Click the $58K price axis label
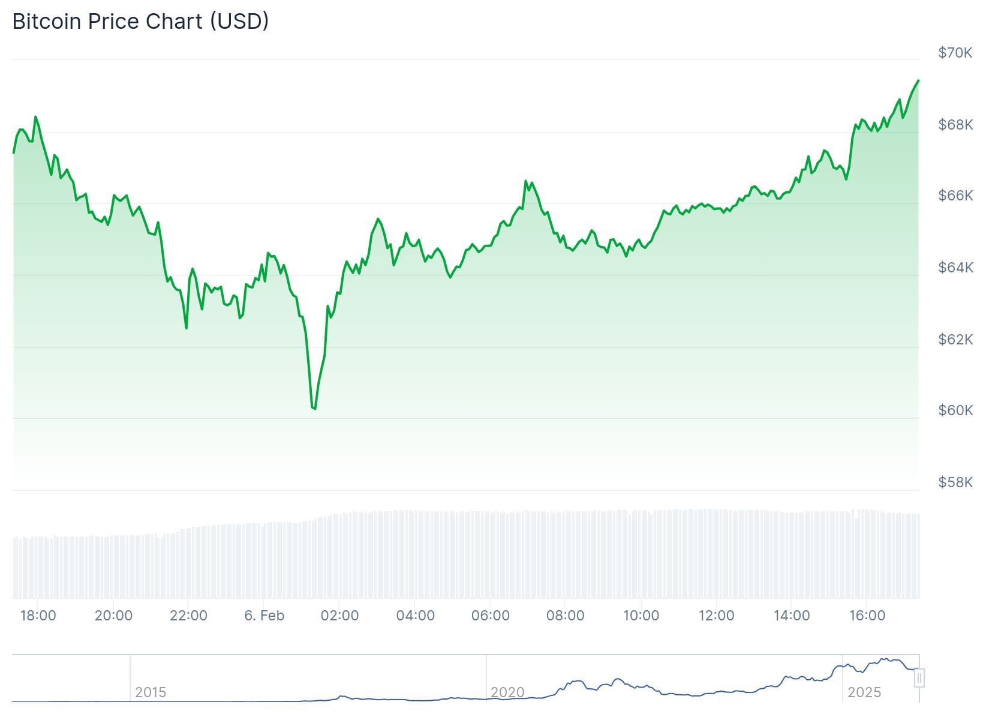The image size is (986, 720). (x=955, y=482)
